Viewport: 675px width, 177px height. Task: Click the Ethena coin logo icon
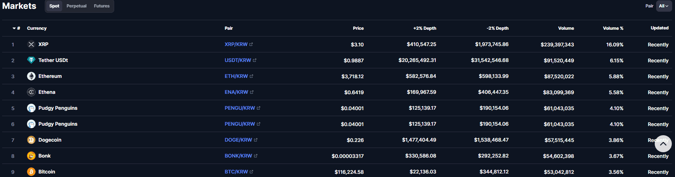(x=31, y=92)
